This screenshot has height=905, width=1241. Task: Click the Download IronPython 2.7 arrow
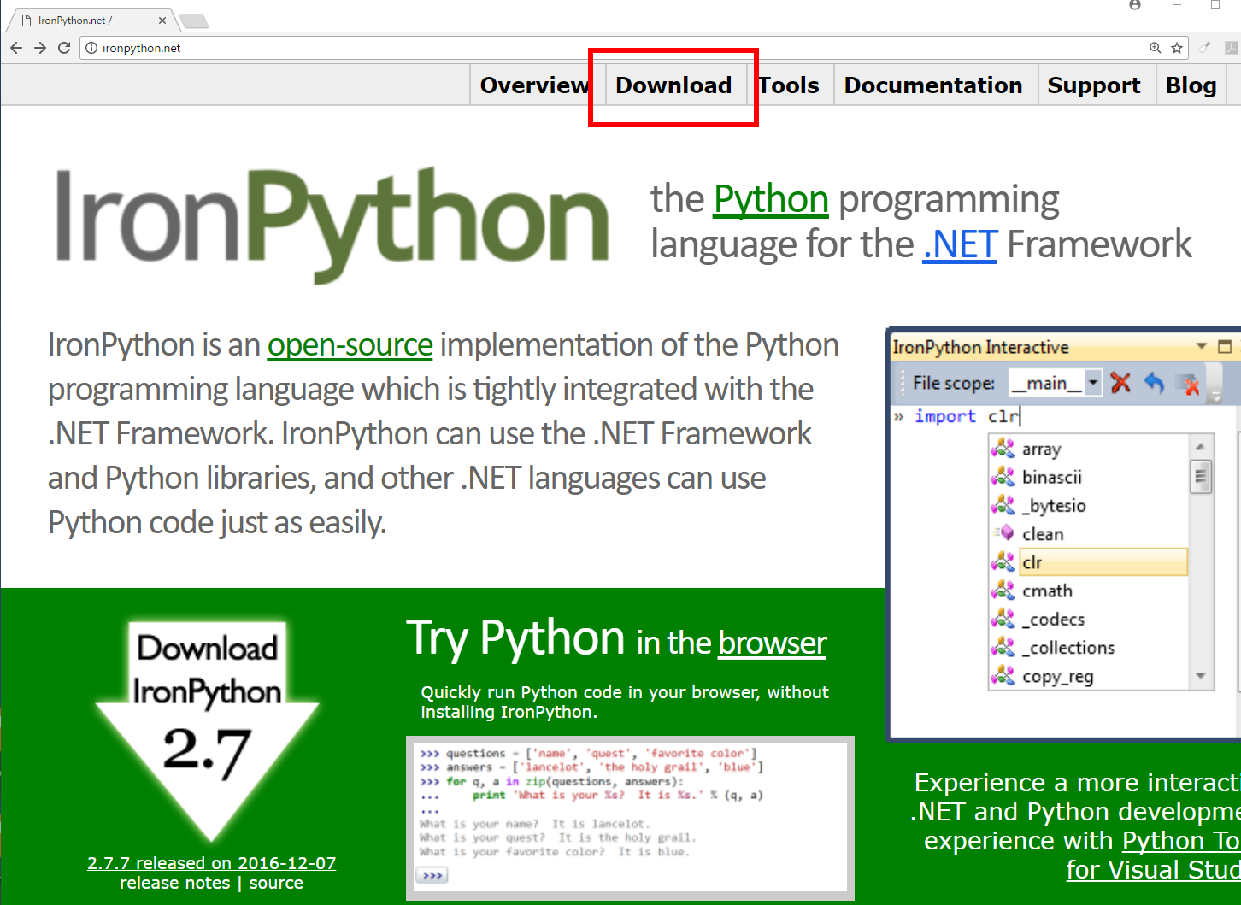click(208, 731)
